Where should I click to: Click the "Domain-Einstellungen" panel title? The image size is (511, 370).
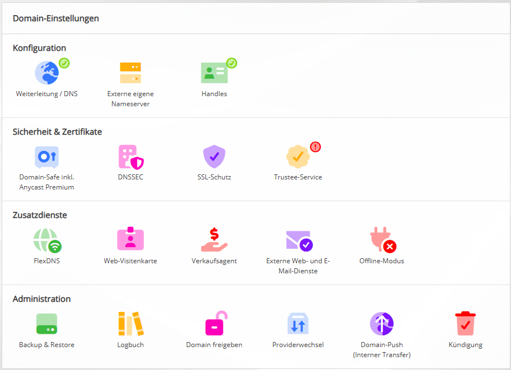point(56,18)
